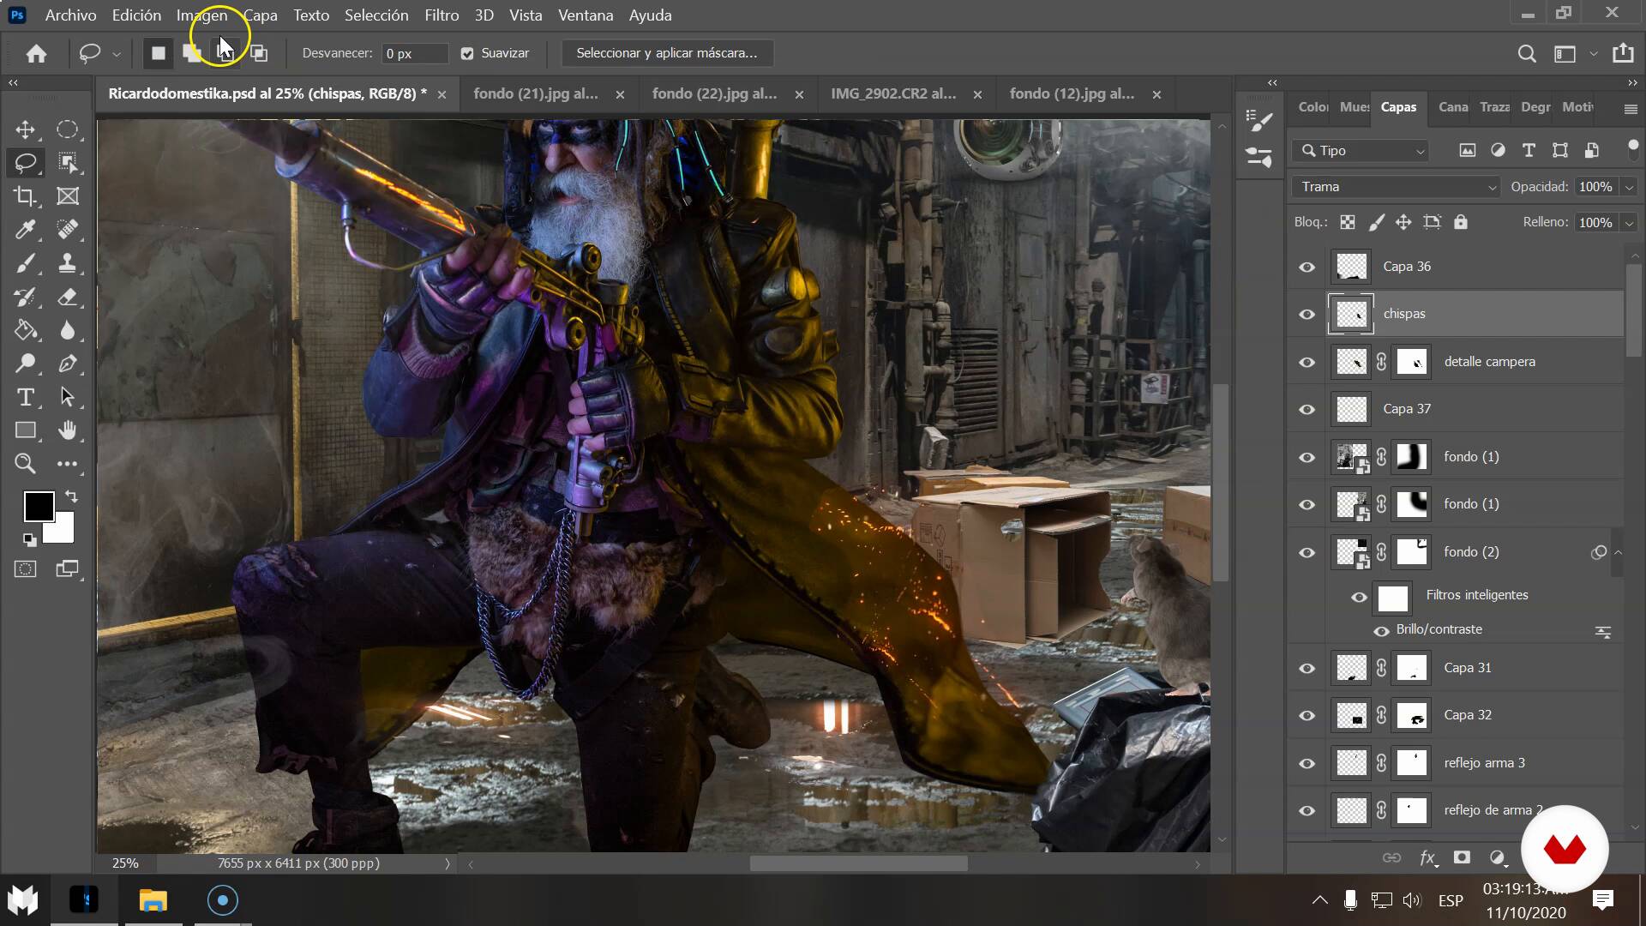Switch to the fondo (21).jpg tab
The image size is (1646, 926).
click(x=536, y=93)
